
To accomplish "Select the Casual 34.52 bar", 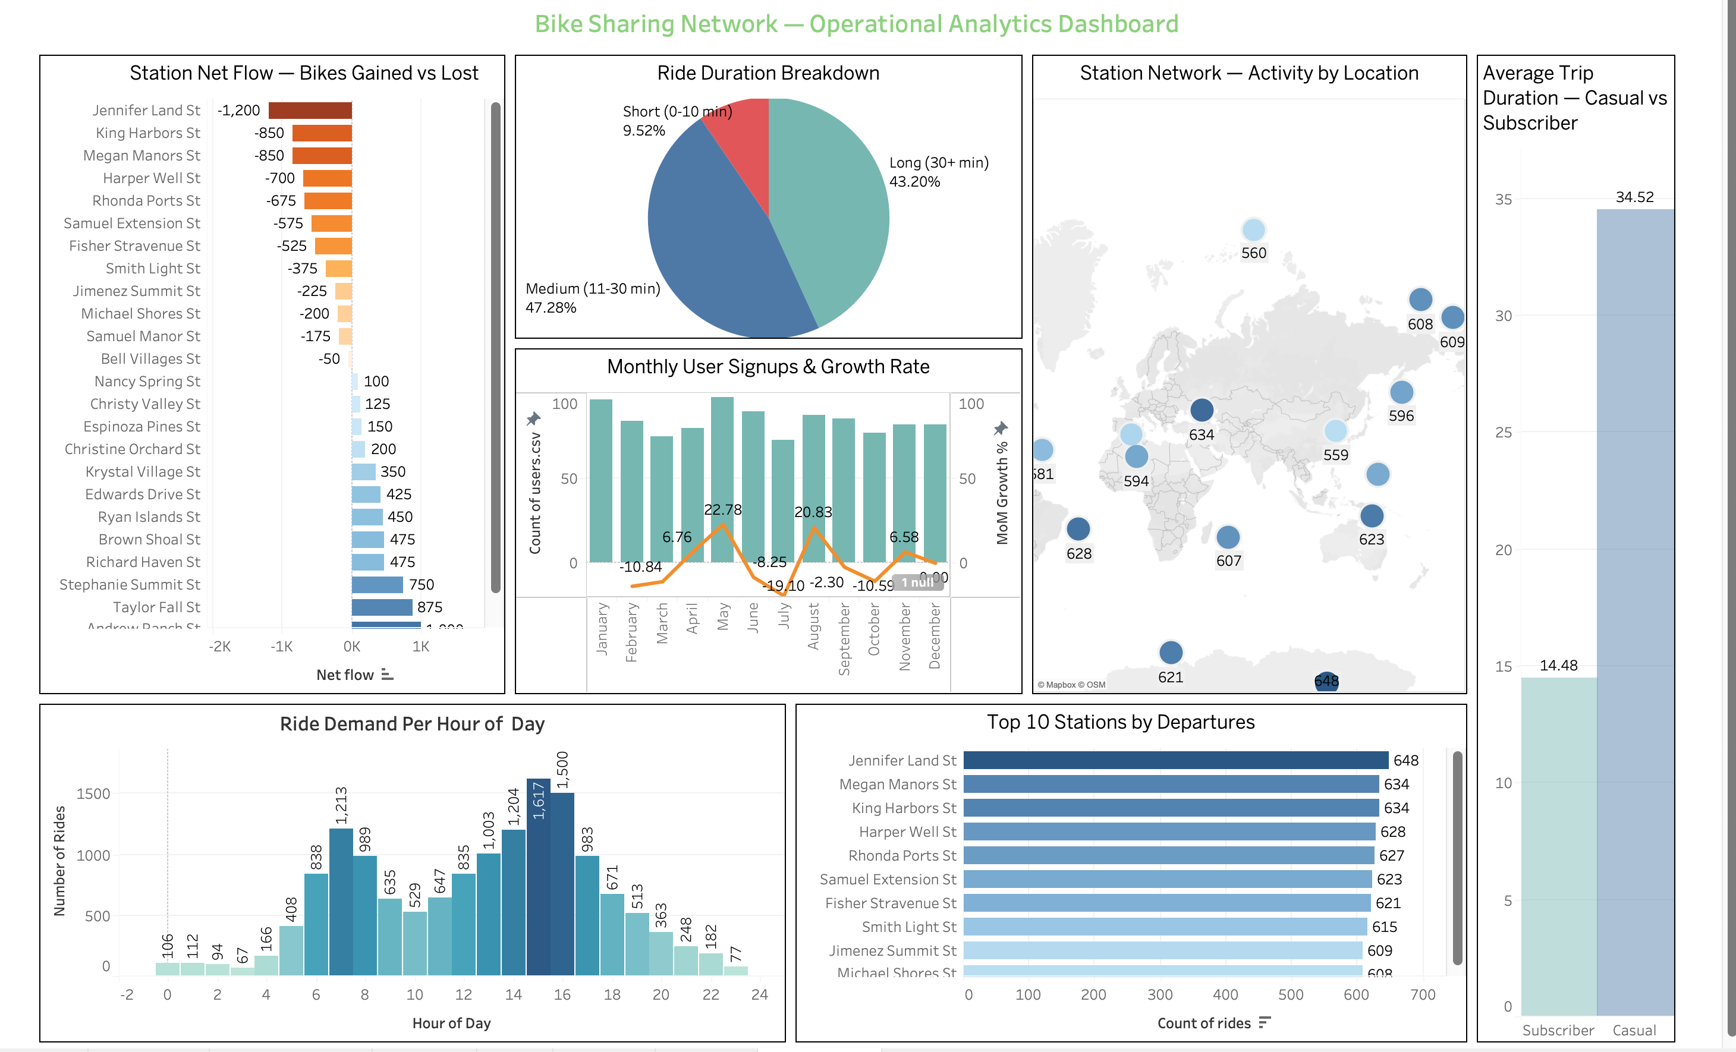I will 1634,612.
